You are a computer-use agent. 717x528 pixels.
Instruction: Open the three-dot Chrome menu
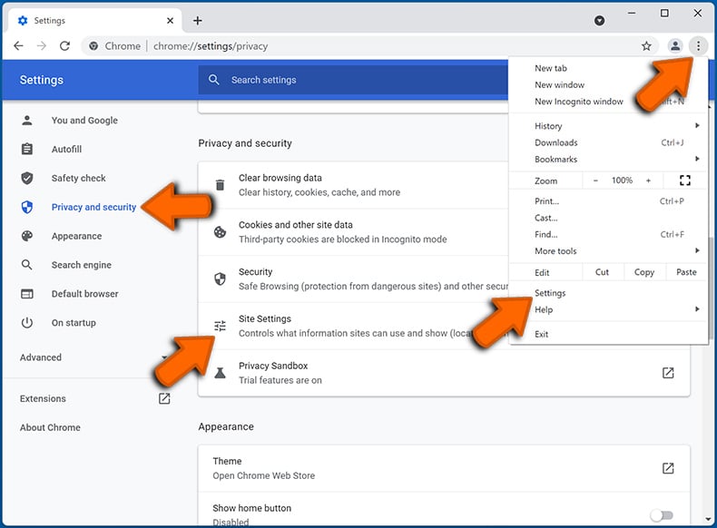click(697, 46)
